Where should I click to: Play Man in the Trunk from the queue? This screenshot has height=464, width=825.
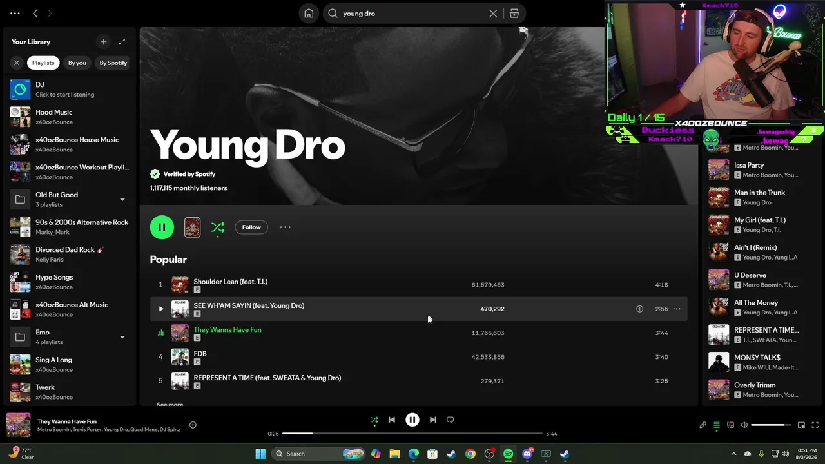click(762, 197)
